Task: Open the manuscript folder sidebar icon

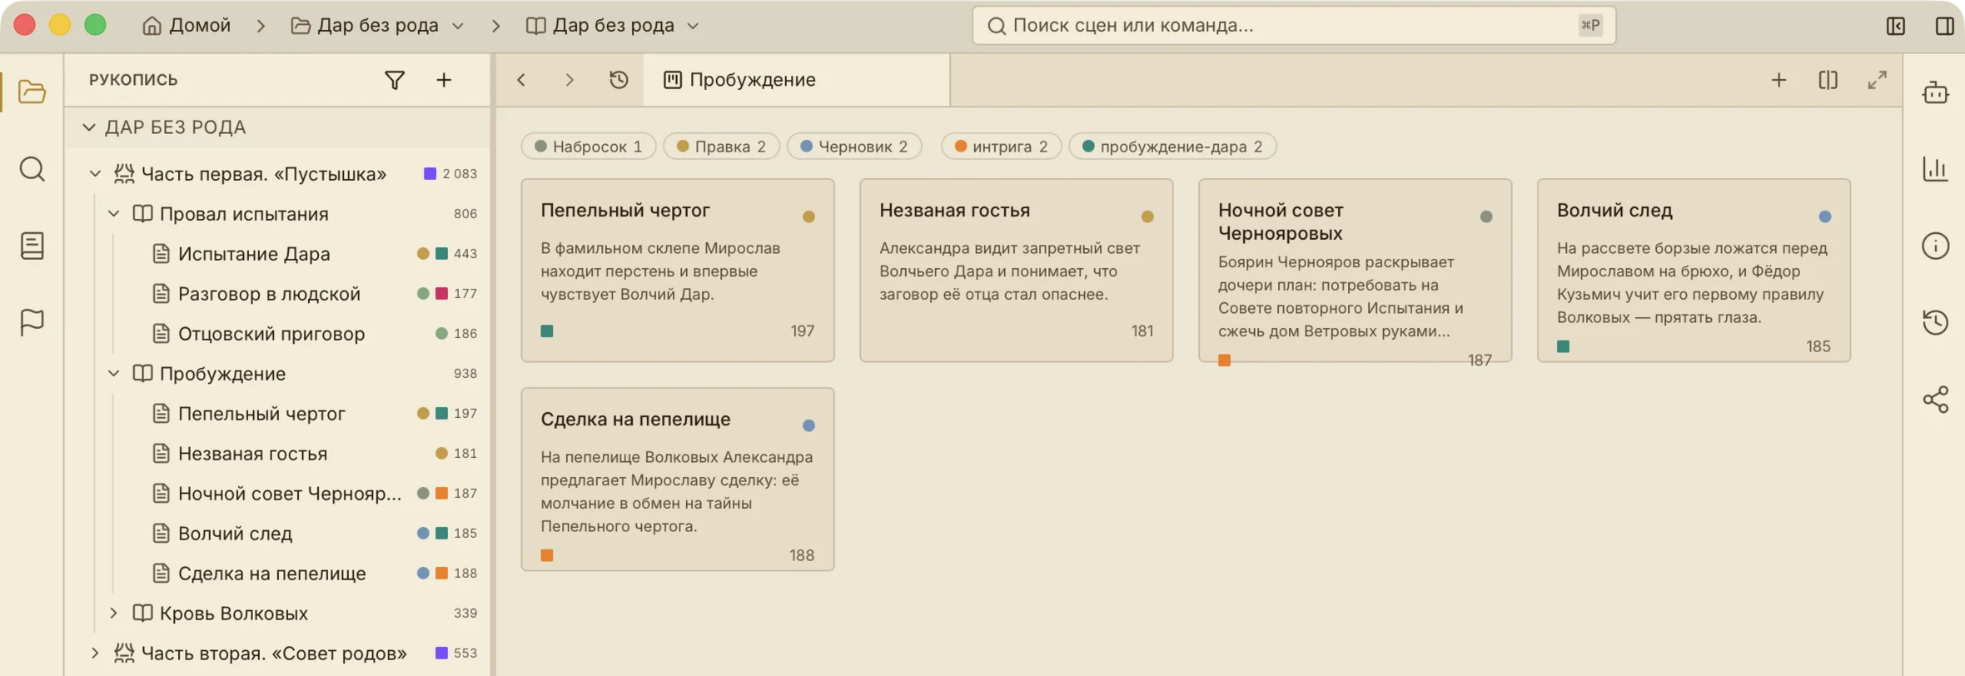Action: 32,92
